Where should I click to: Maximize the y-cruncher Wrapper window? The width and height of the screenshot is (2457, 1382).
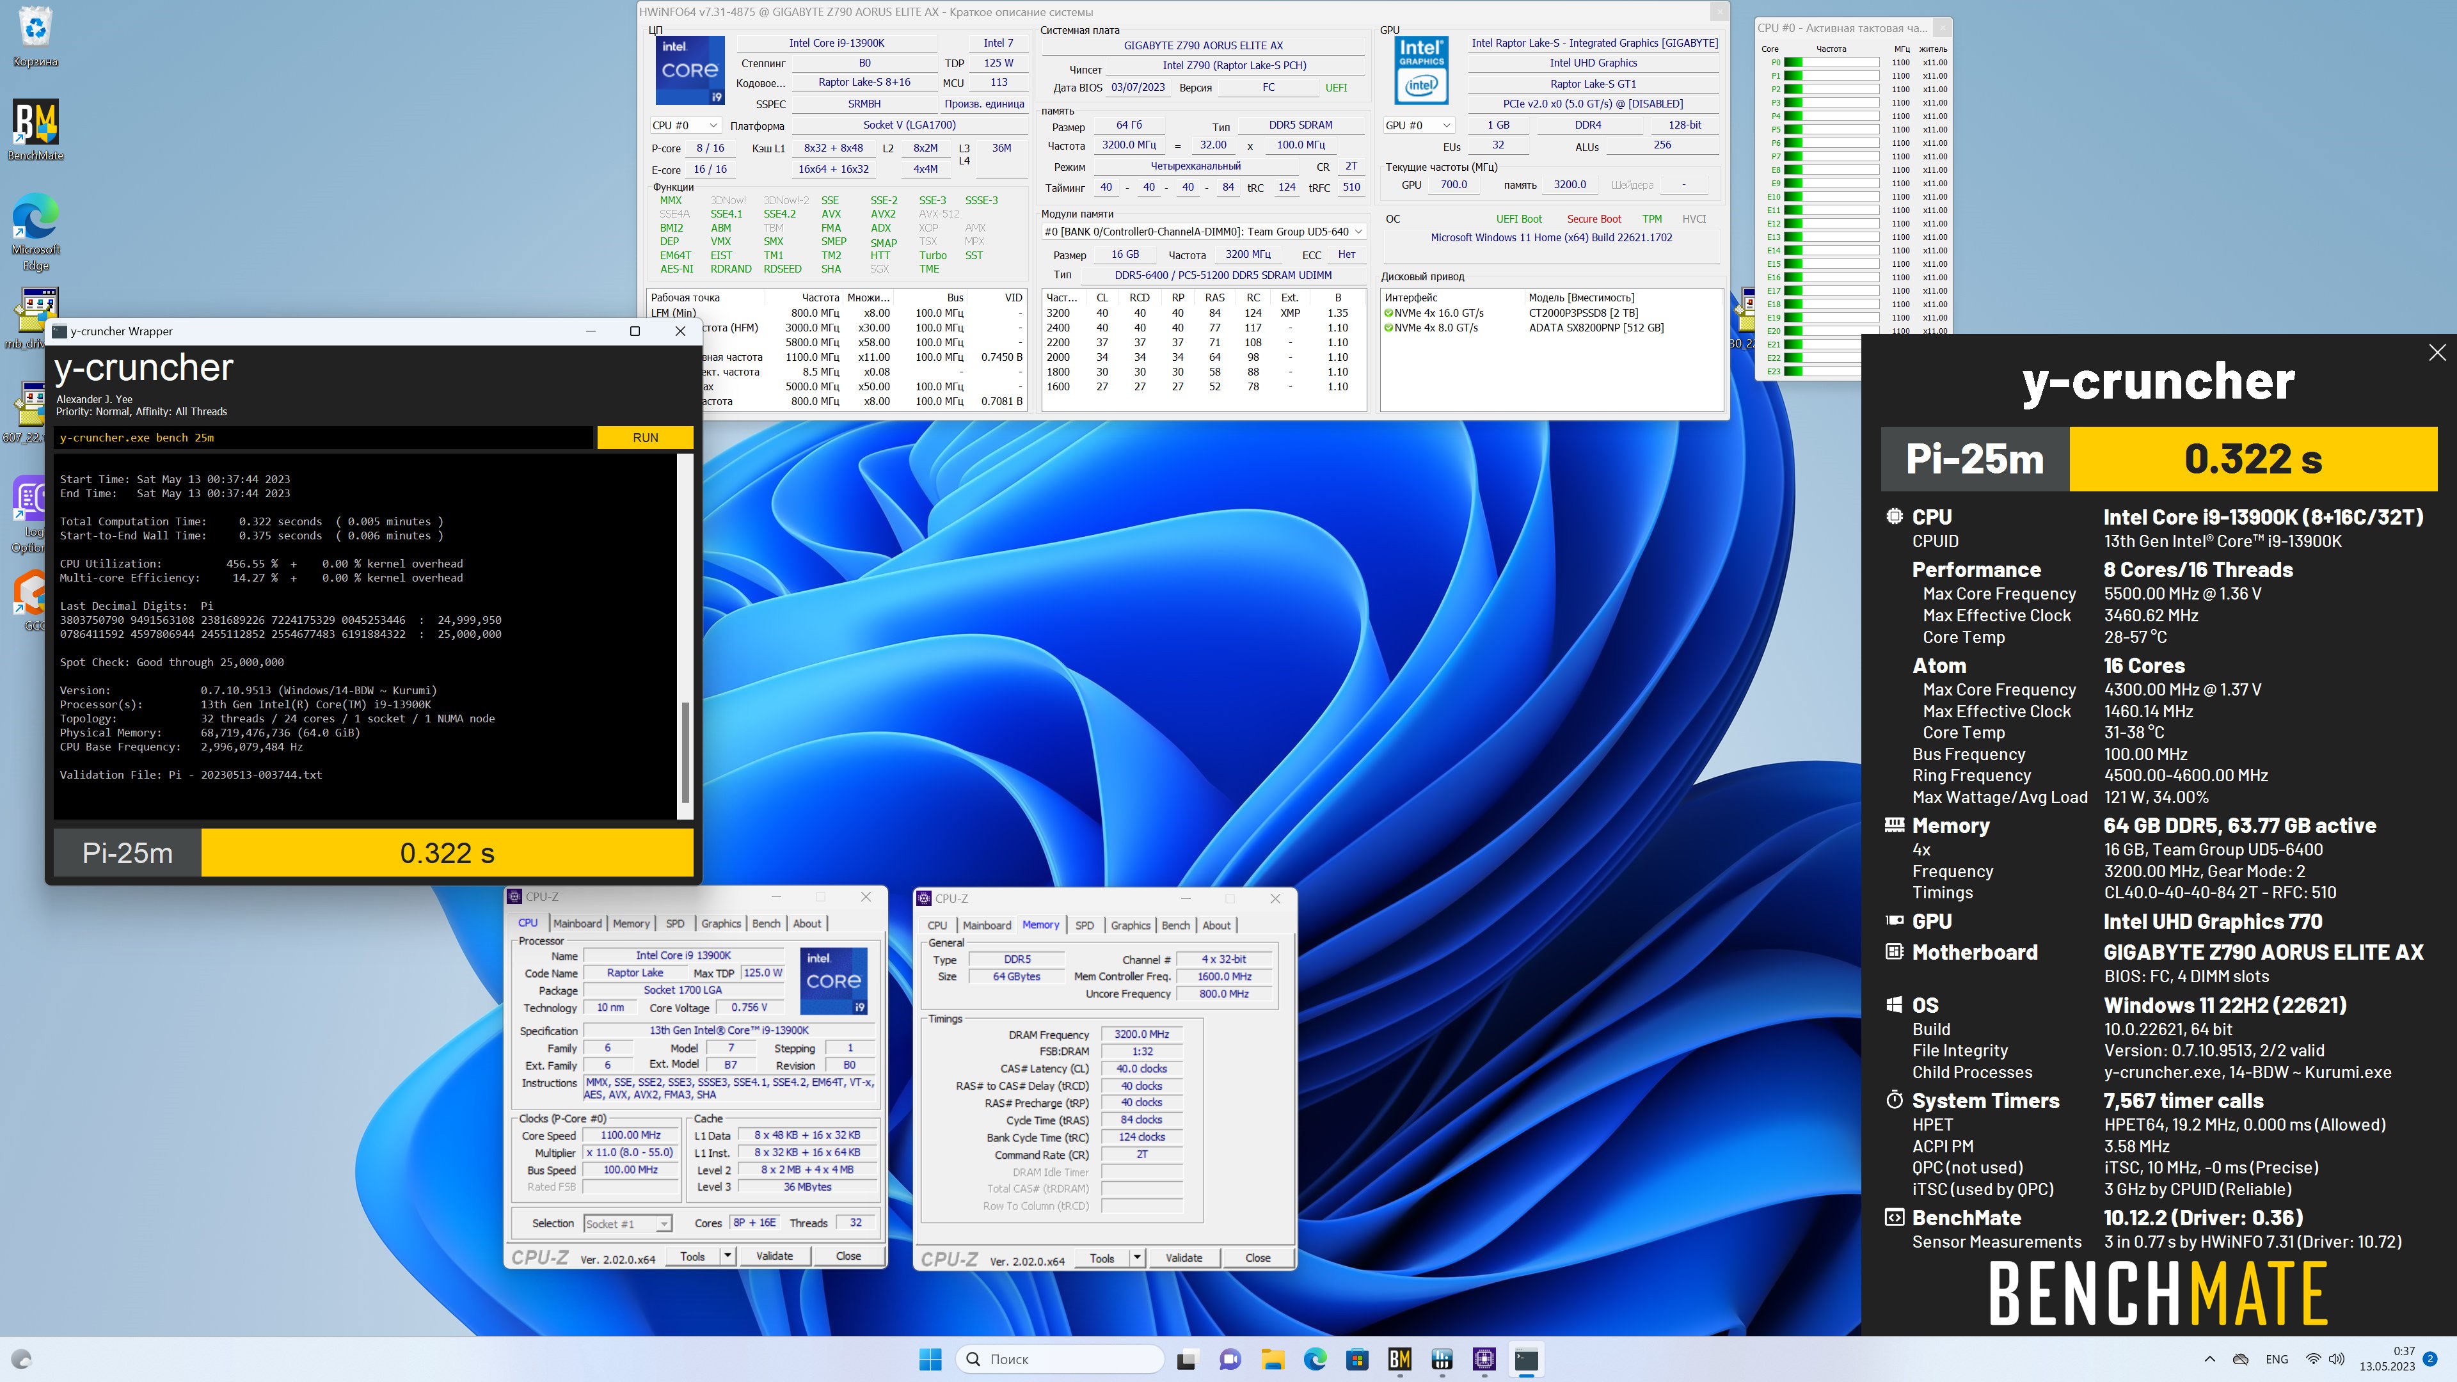[x=635, y=331]
